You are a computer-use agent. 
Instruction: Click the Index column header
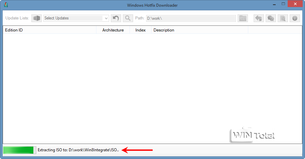pyautogui.click(x=140, y=30)
